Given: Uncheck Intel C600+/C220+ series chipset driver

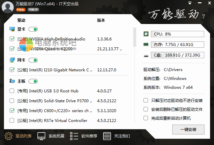Looking at the screenshot, I should [x=12, y=110].
